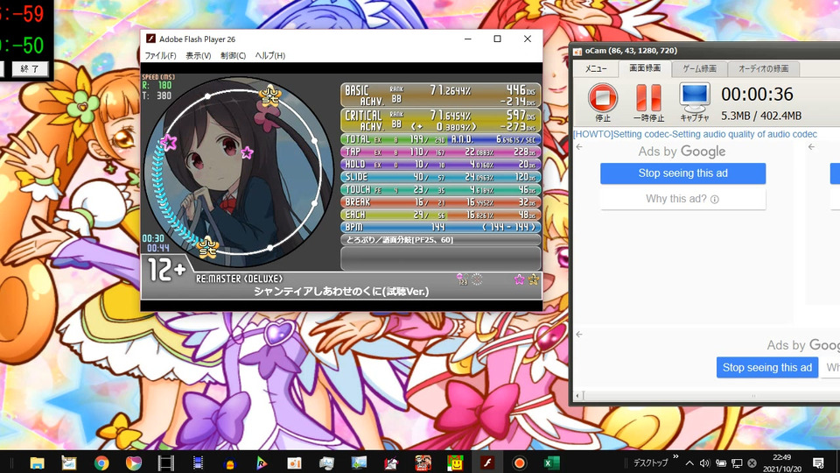
Task: Click the yellow smiley face taskbar icon
Action: pyautogui.click(x=455, y=462)
